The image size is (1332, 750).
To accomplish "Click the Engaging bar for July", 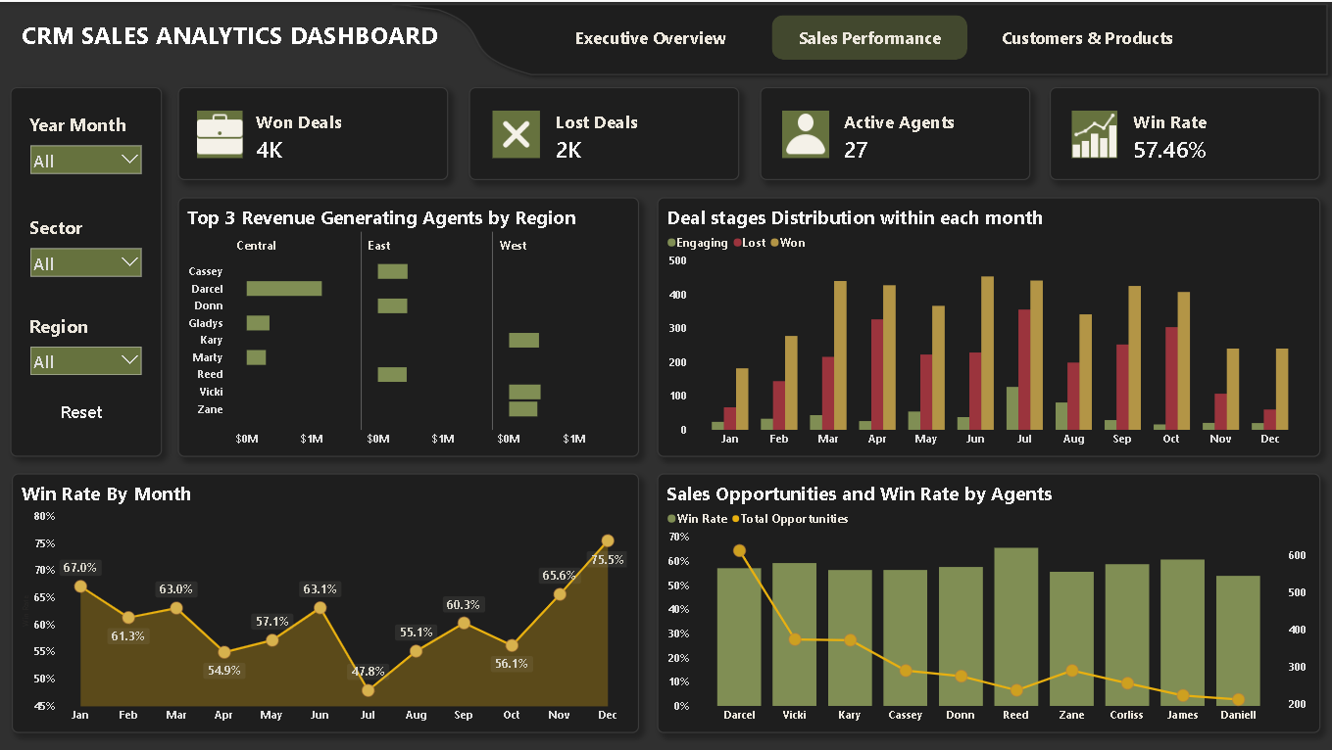I will coord(1012,408).
